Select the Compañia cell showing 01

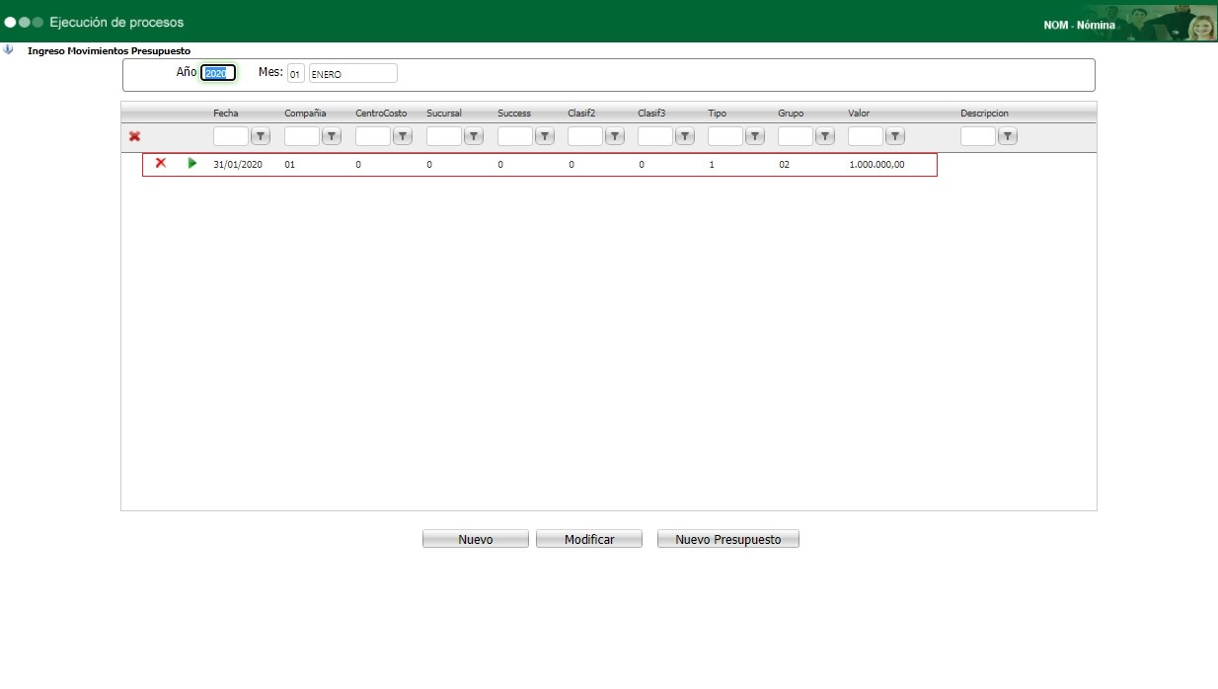(290, 165)
